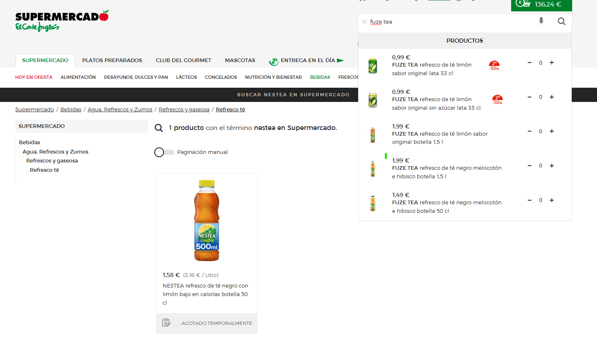Open ALIMENTACIÓN category menu
The height and width of the screenshot is (346, 597).
78,77
